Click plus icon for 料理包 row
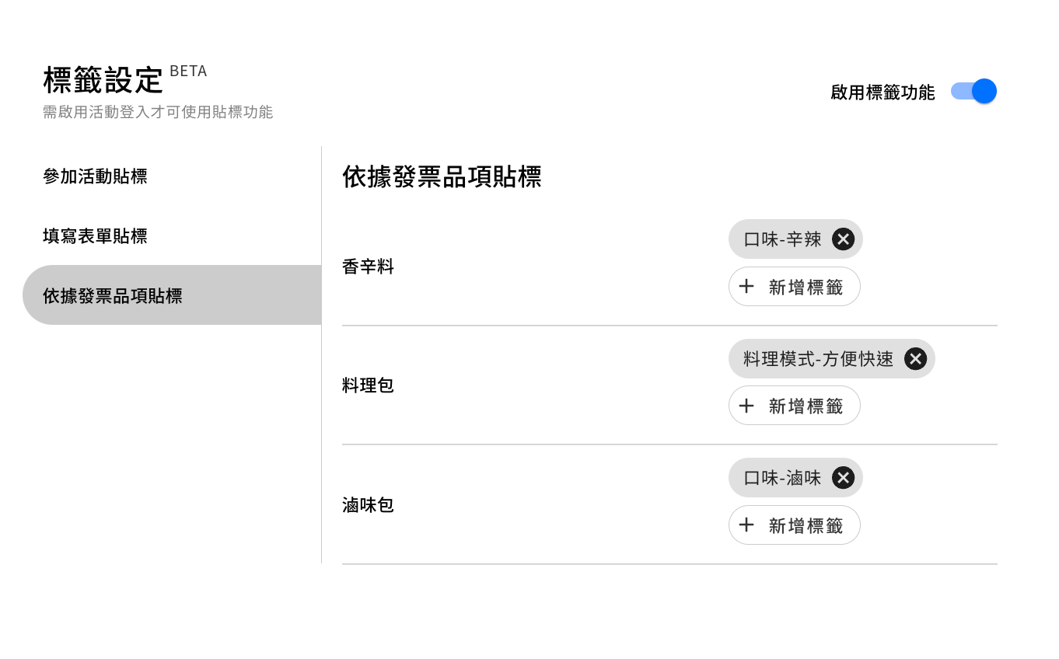 click(x=746, y=406)
